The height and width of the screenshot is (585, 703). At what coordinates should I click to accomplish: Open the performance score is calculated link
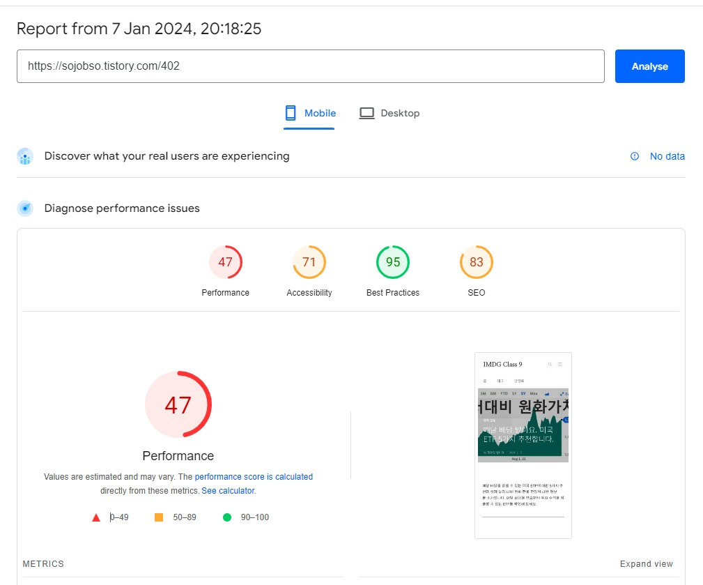[x=254, y=476]
